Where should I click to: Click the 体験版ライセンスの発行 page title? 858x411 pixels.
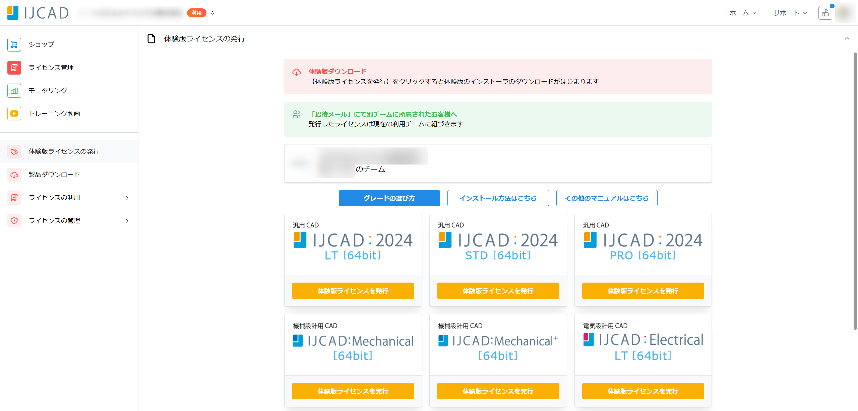point(204,39)
